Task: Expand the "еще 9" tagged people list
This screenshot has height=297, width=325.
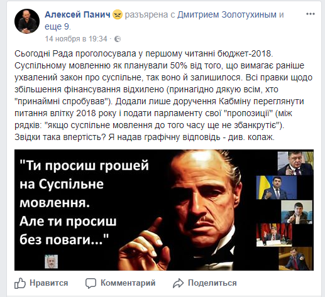Action: coord(58,26)
